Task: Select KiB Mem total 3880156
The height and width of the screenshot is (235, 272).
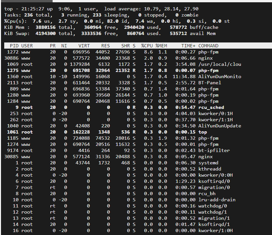Action: coord(45,27)
